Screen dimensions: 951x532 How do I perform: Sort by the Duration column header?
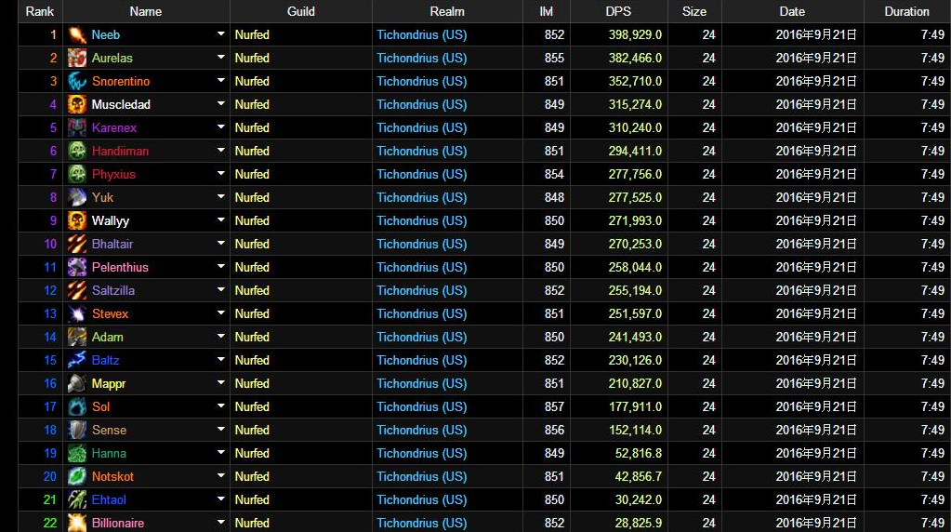pos(906,11)
